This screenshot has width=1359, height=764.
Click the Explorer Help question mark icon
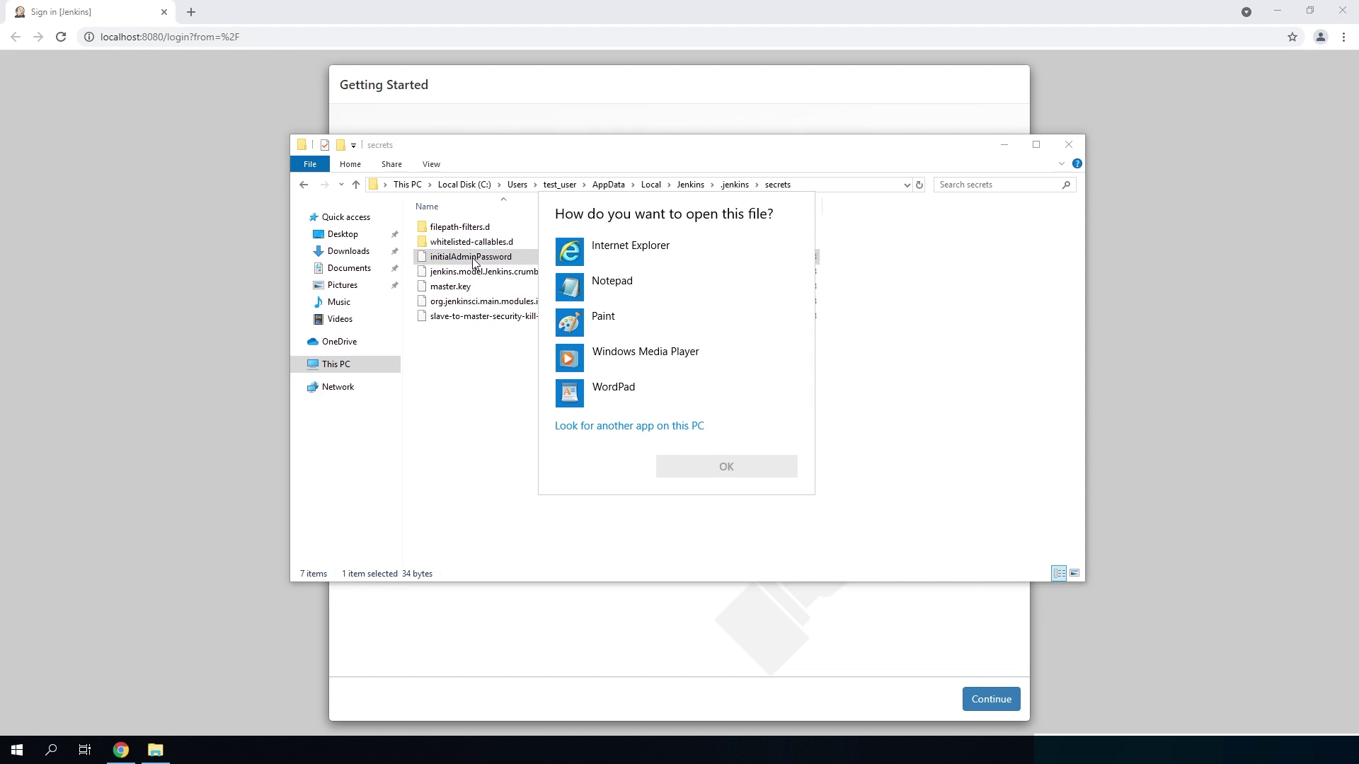click(1077, 164)
